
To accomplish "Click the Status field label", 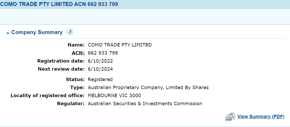I will point(75,79).
